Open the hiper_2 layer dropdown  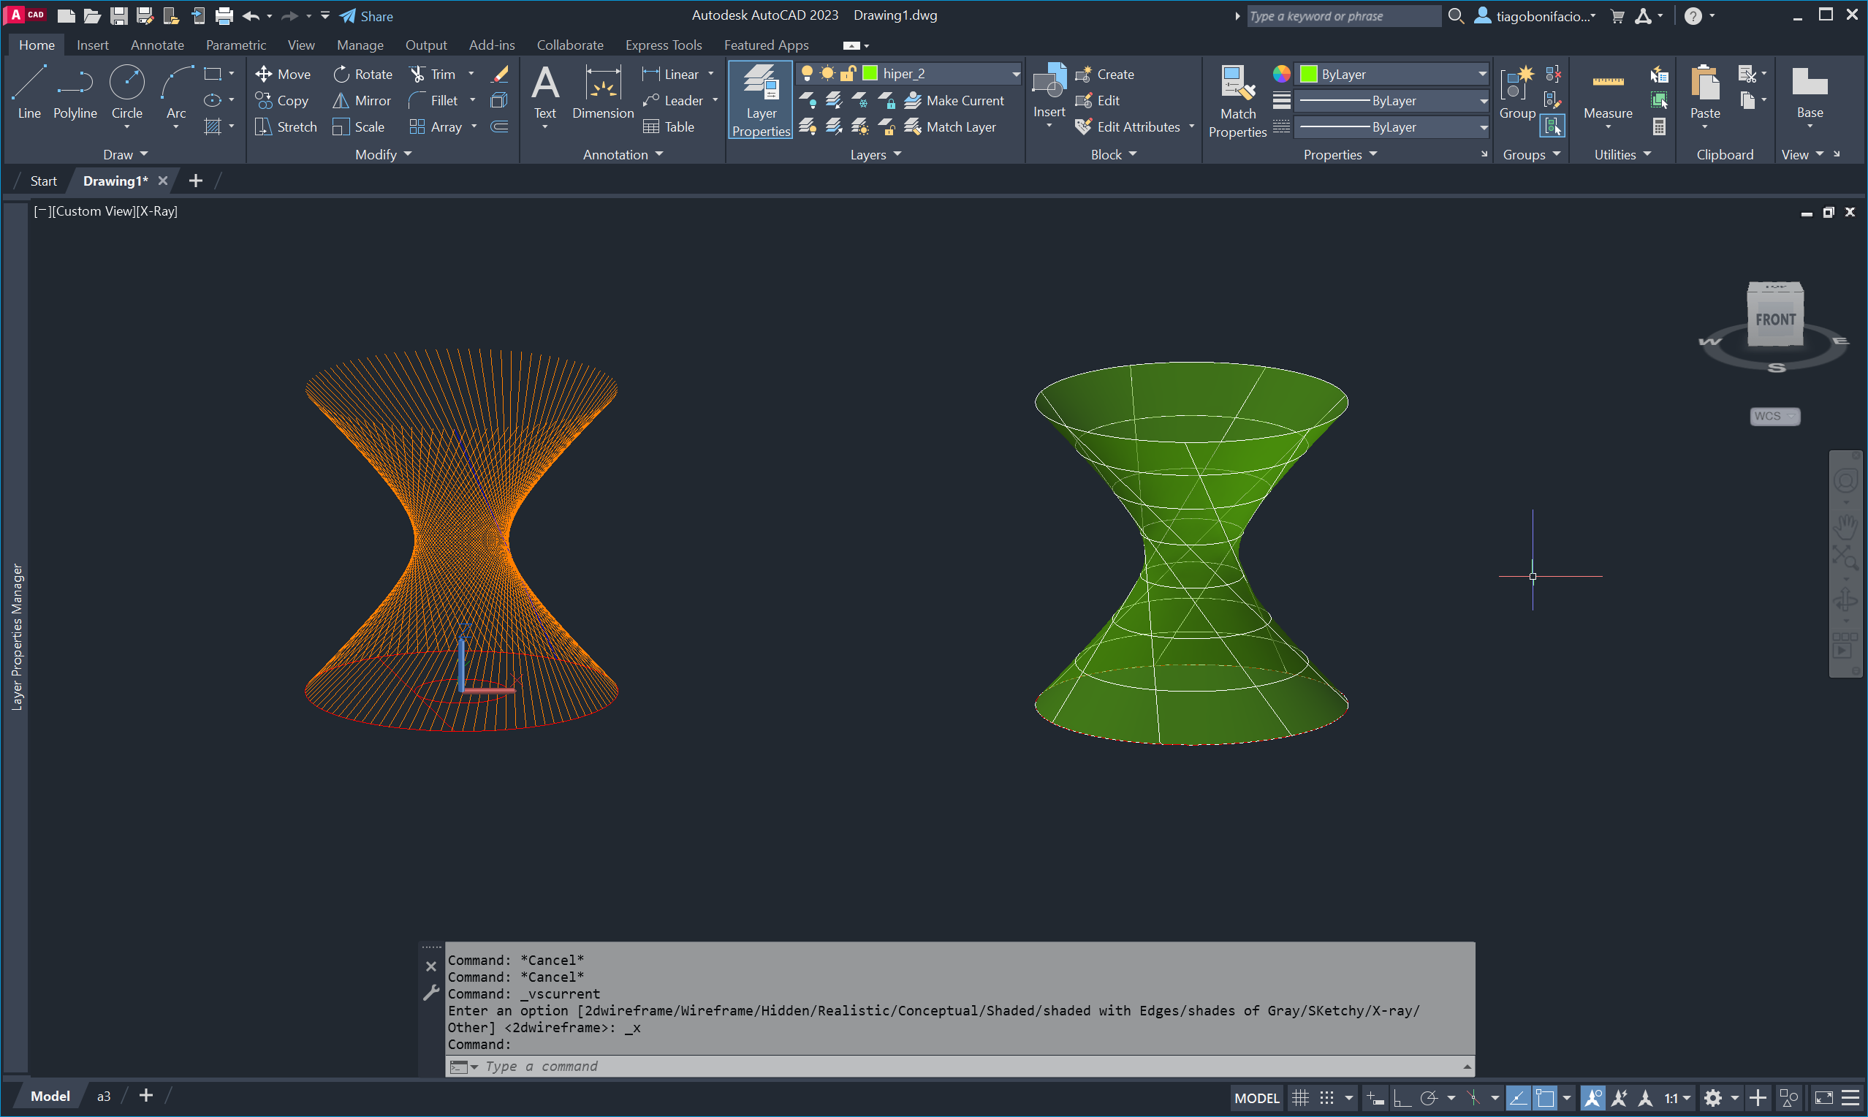(1015, 74)
